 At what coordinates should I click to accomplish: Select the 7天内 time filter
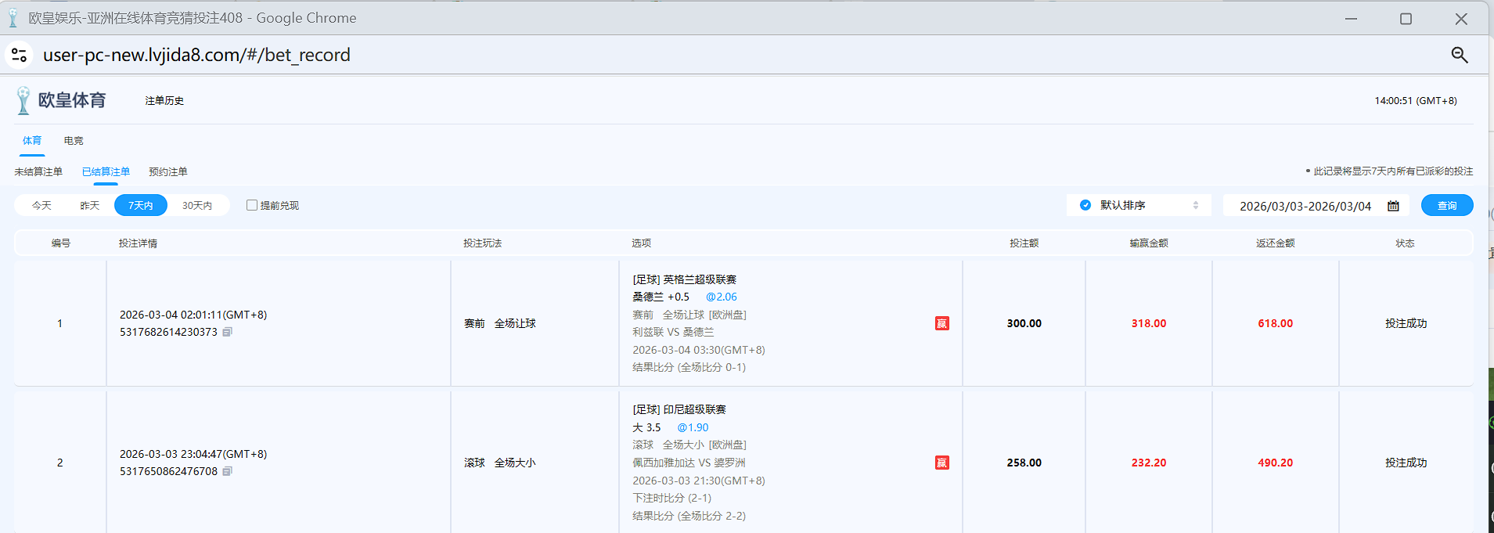[141, 205]
